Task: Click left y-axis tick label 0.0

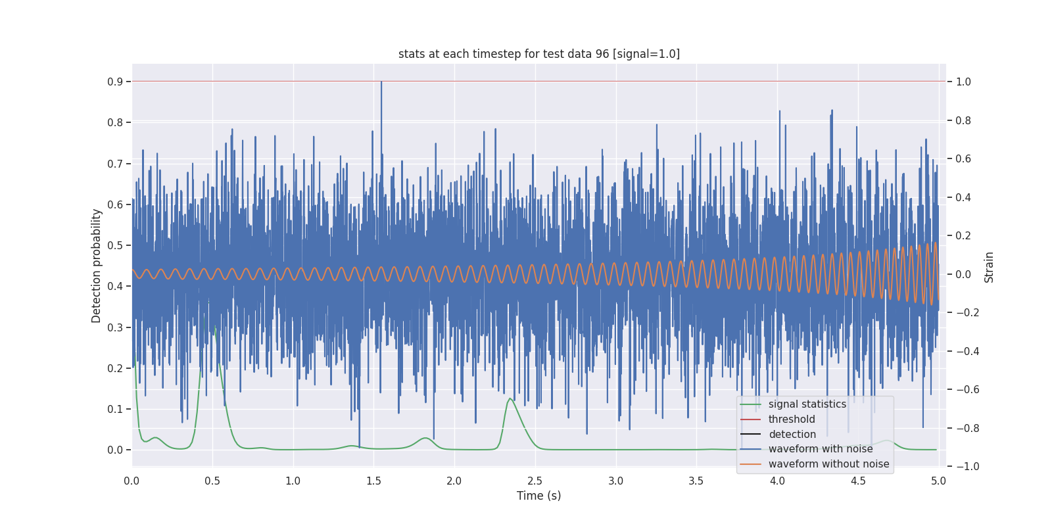Action: click(x=115, y=450)
